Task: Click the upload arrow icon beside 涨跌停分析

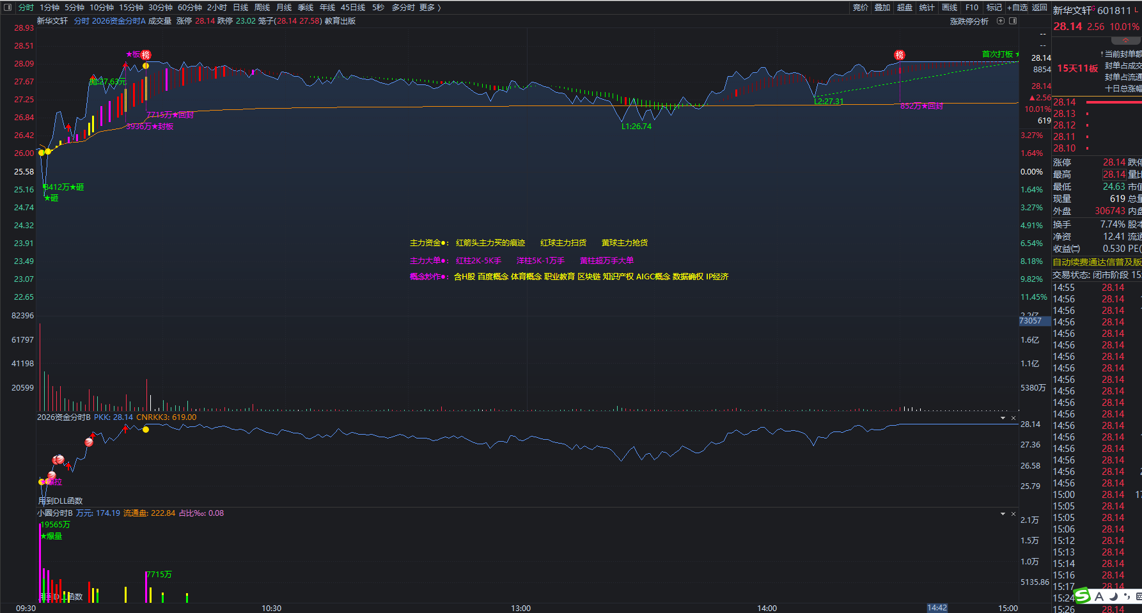Action: click(x=1001, y=21)
